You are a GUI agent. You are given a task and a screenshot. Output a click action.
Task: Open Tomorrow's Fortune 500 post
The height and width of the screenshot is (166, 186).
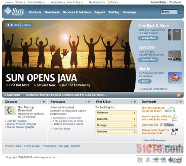[x=67, y=118]
